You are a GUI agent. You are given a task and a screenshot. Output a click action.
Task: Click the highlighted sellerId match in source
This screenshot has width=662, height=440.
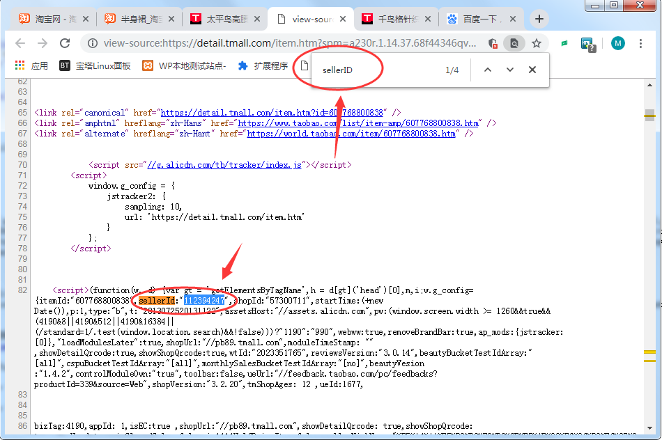[x=157, y=300]
